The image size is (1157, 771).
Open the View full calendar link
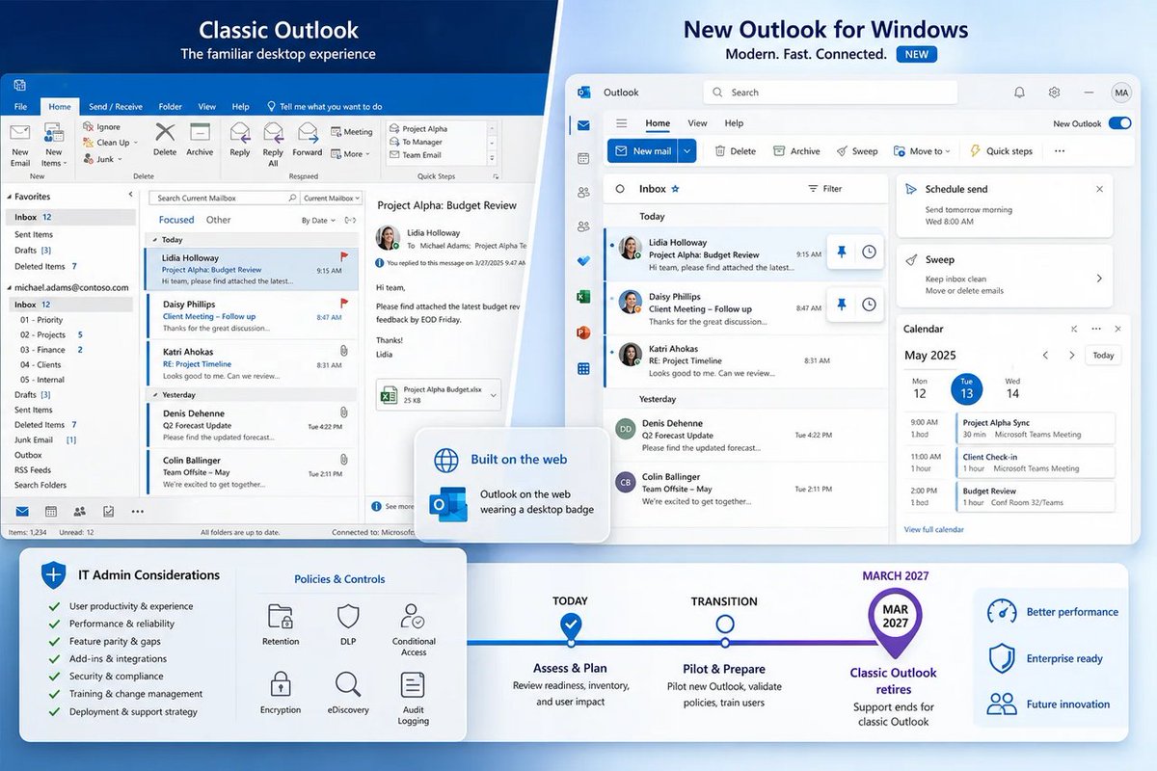tap(933, 529)
